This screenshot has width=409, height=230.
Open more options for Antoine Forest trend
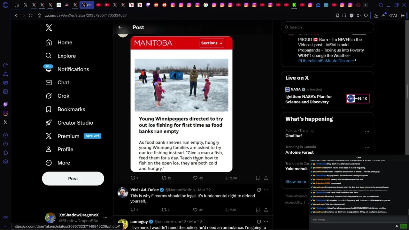coord(367,148)
